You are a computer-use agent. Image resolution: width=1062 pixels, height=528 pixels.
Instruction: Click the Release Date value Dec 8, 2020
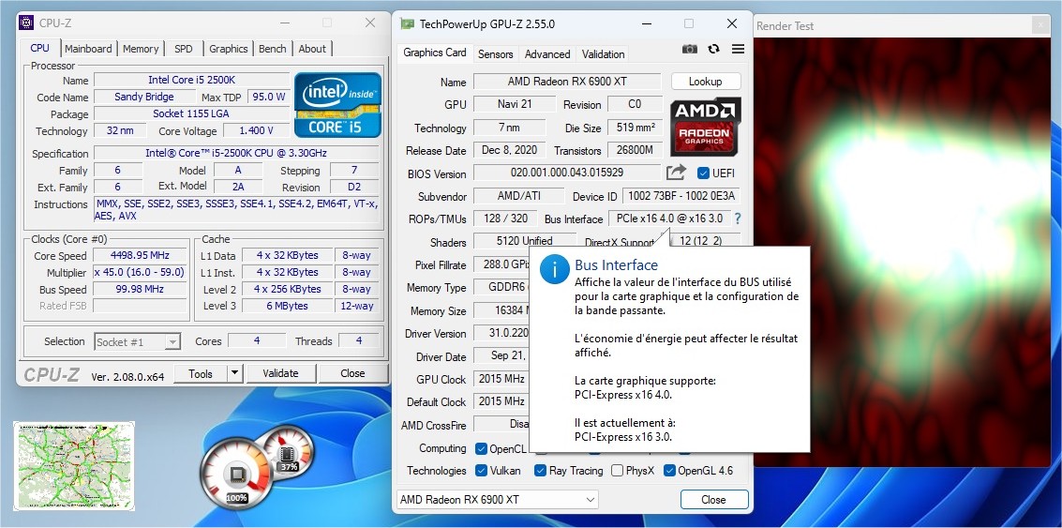point(509,150)
